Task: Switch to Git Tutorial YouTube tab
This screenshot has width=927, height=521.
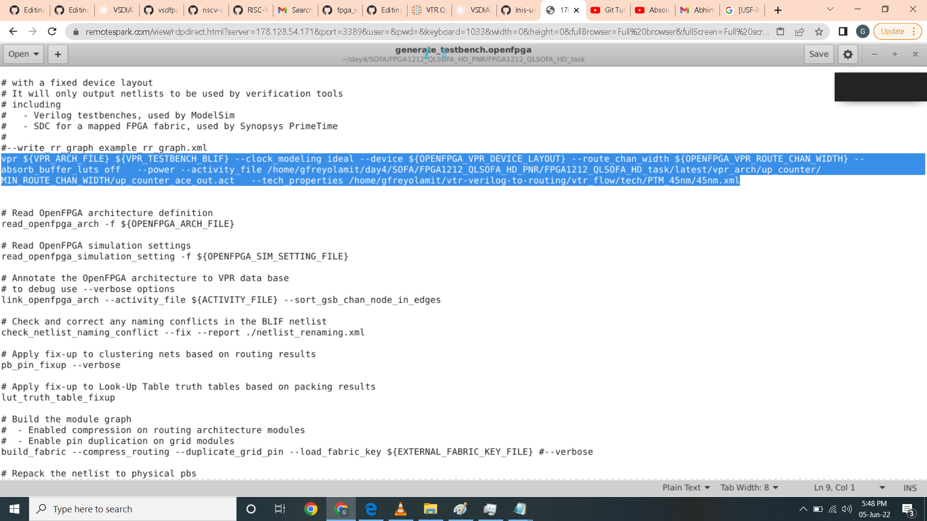Action: pos(608,10)
